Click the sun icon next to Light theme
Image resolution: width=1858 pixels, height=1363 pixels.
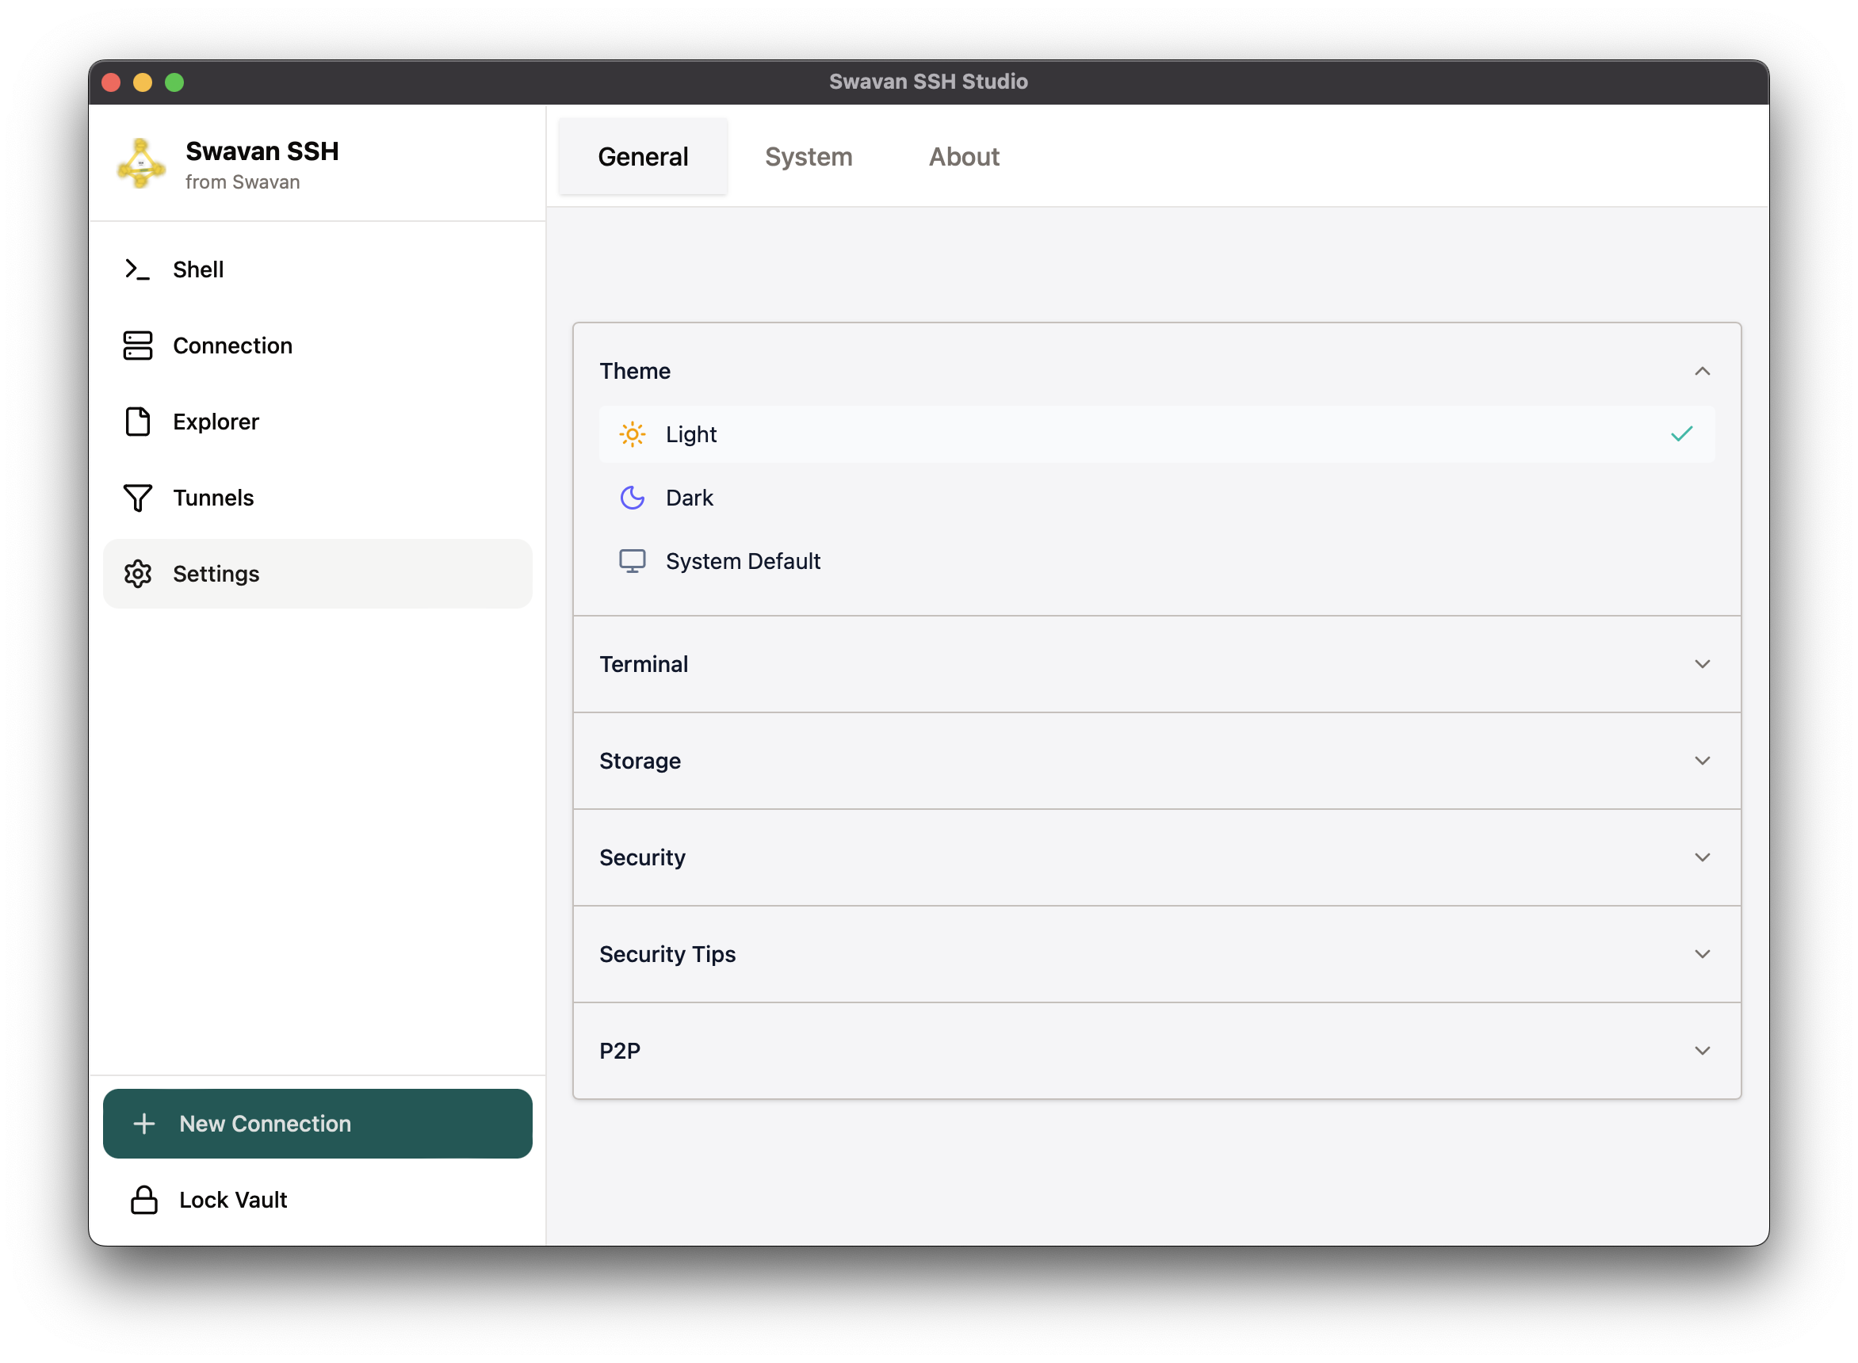632,434
